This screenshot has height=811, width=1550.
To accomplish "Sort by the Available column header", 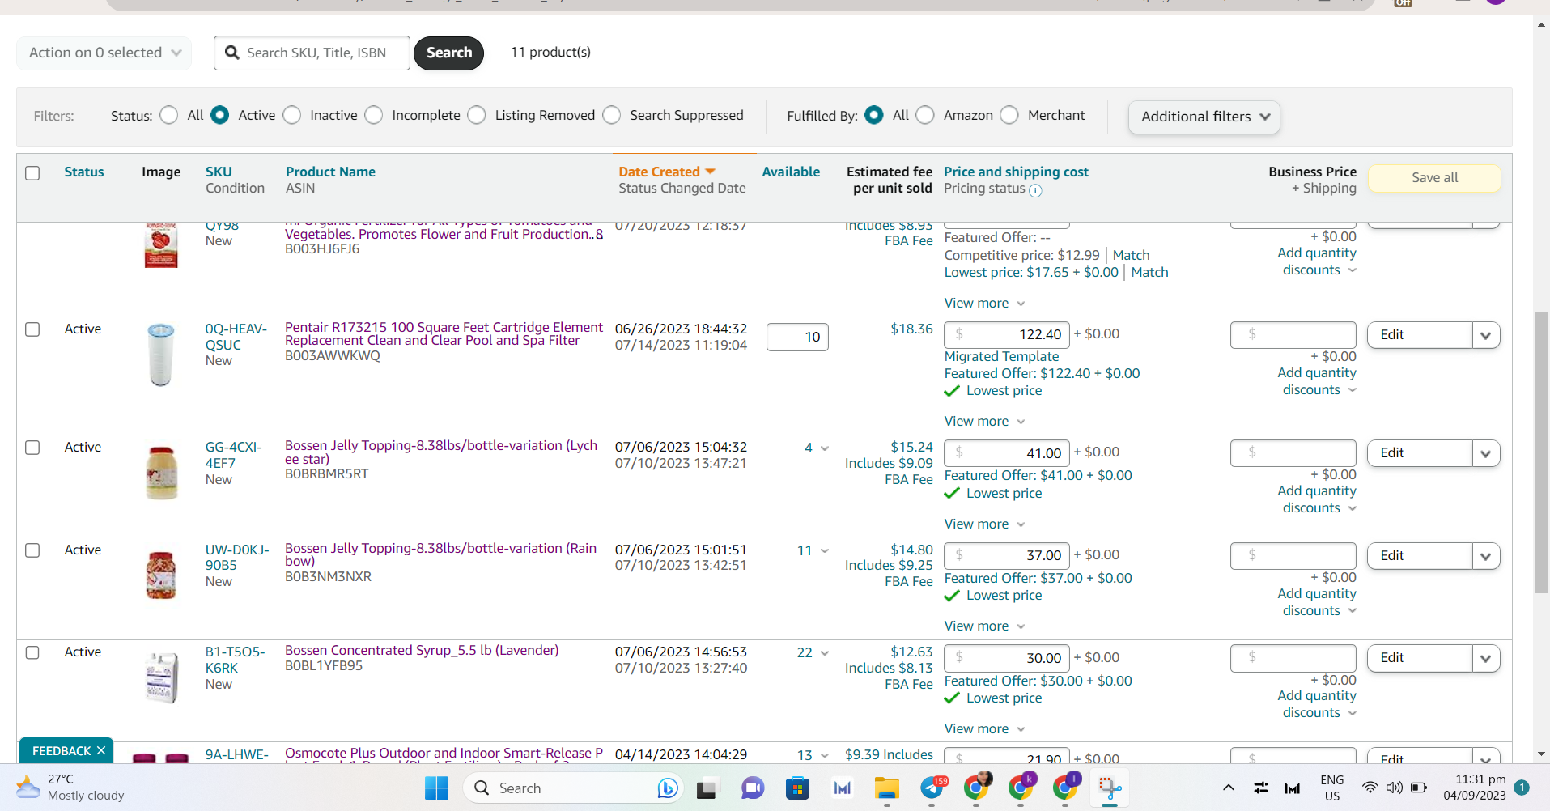I will click(791, 172).
